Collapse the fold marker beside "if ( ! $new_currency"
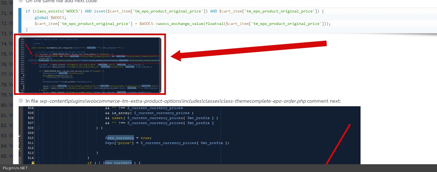This screenshot has height=172, width=437. pyautogui.click(x=38, y=163)
